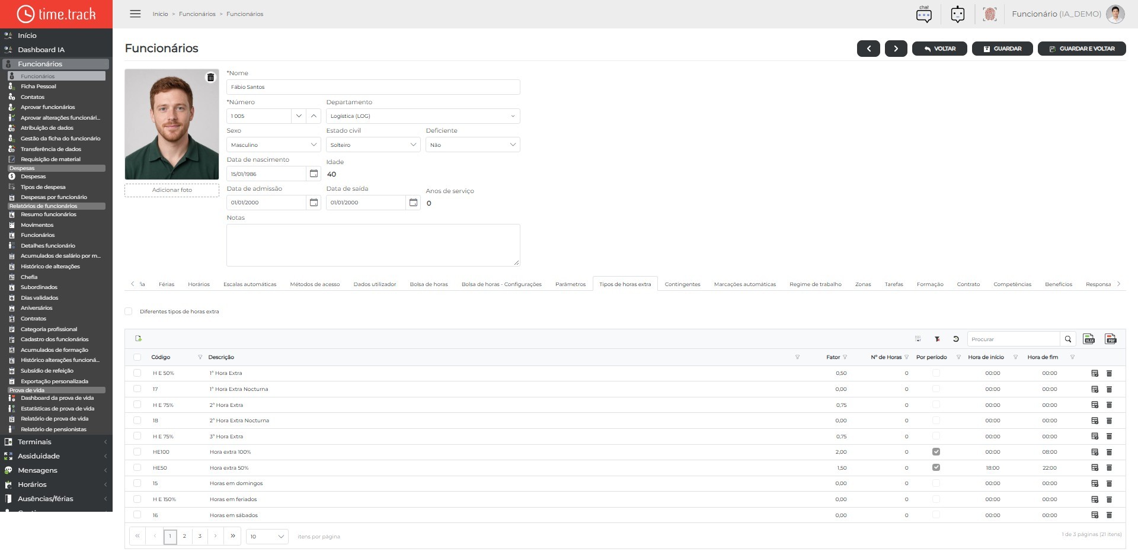This screenshot has width=1138, height=555.
Task: Open the Bolsa de horas tab
Action: [429, 284]
